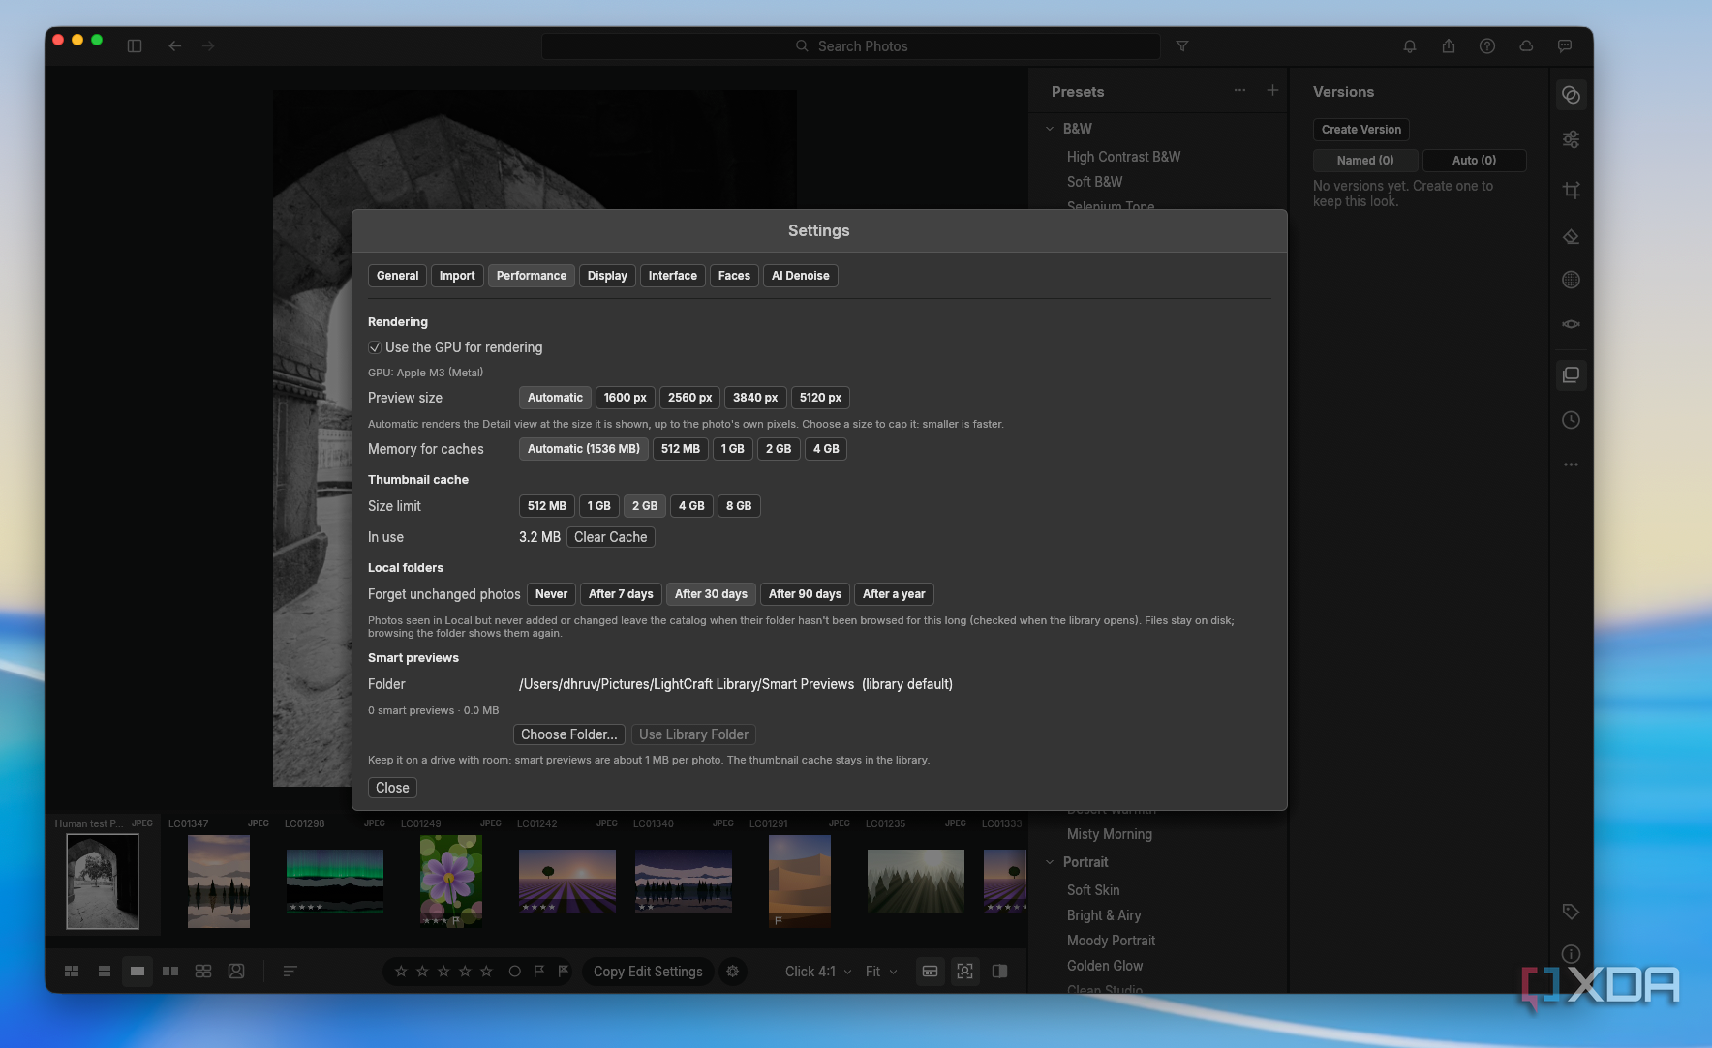Select the Eraser tool icon
The image size is (1712, 1048).
(x=1571, y=236)
